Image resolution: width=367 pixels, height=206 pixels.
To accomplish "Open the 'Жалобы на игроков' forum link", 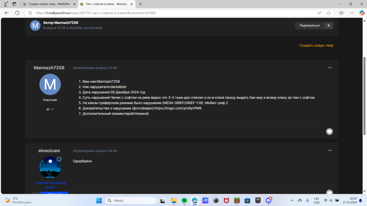I will pyautogui.click(x=86, y=28).
